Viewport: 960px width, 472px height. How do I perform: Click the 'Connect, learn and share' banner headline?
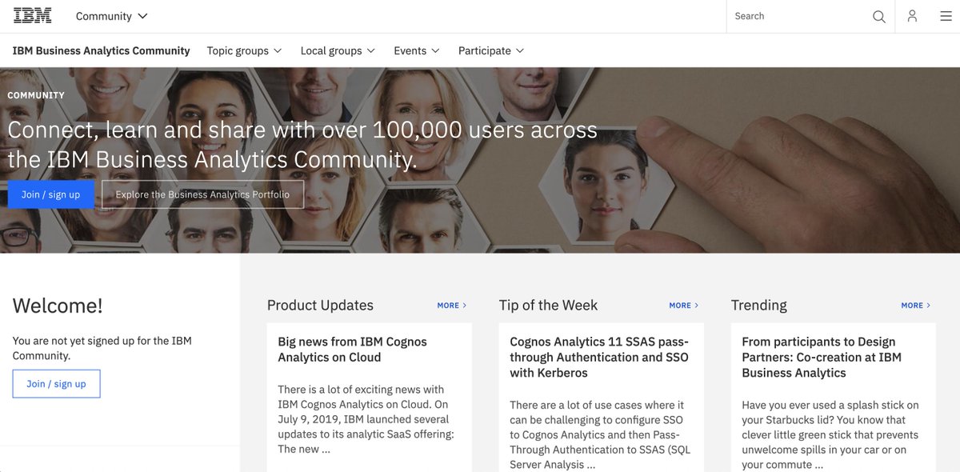point(302,144)
